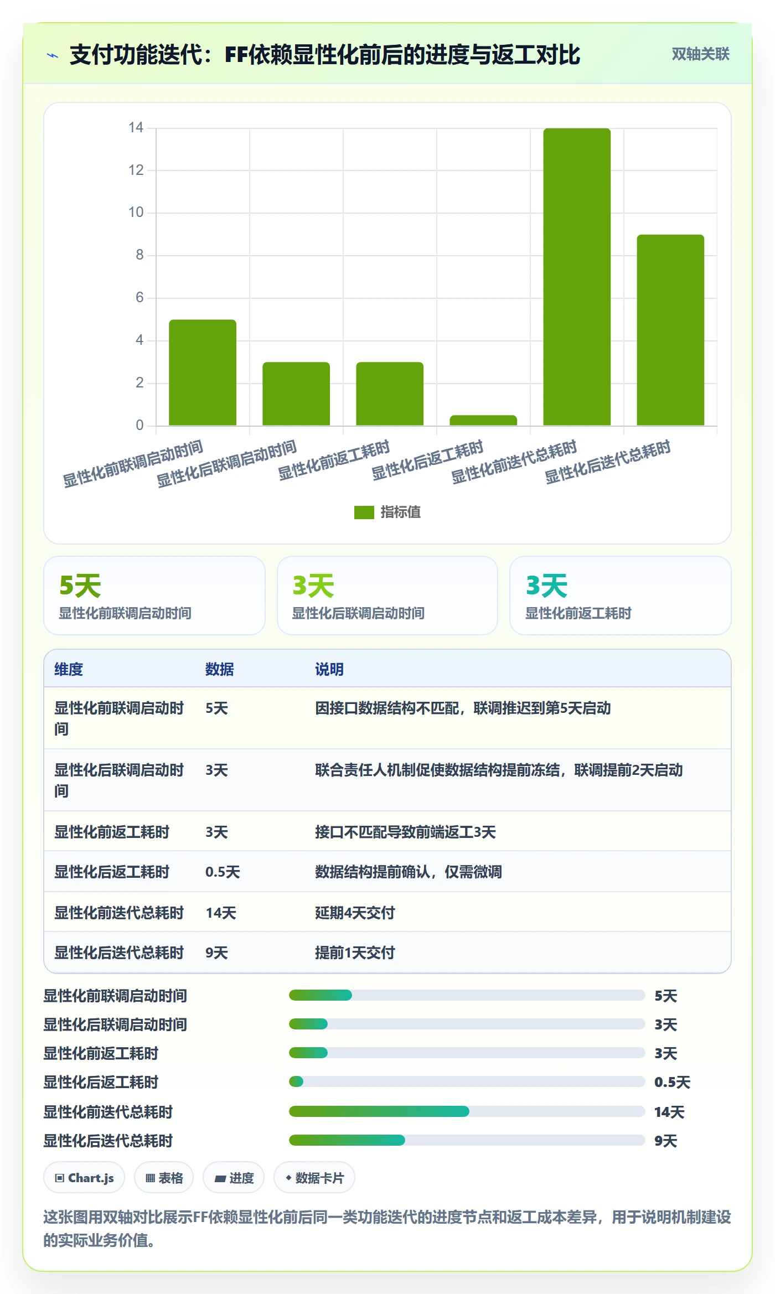Click the 显性化后迭代总耗时 bar in chart

(670, 330)
